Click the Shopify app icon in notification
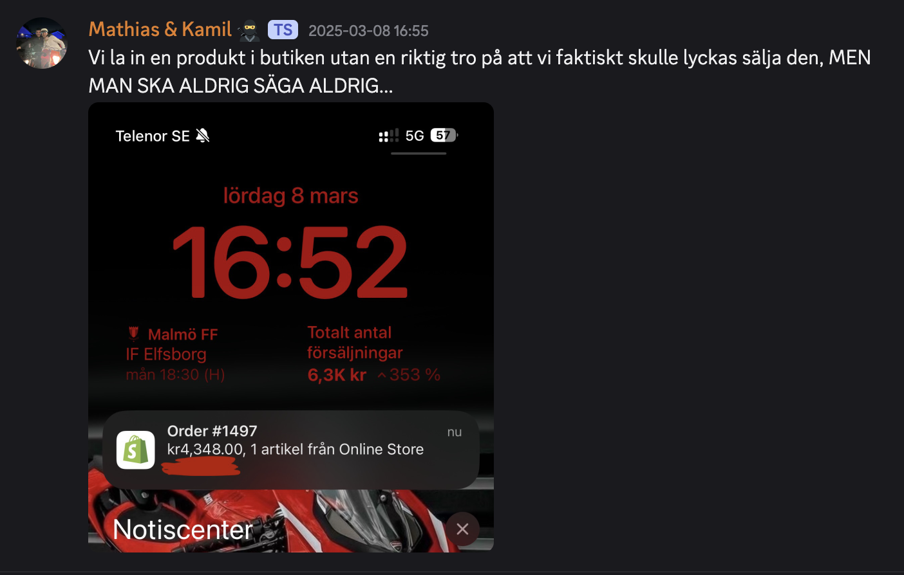The height and width of the screenshot is (575, 904). point(136,450)
